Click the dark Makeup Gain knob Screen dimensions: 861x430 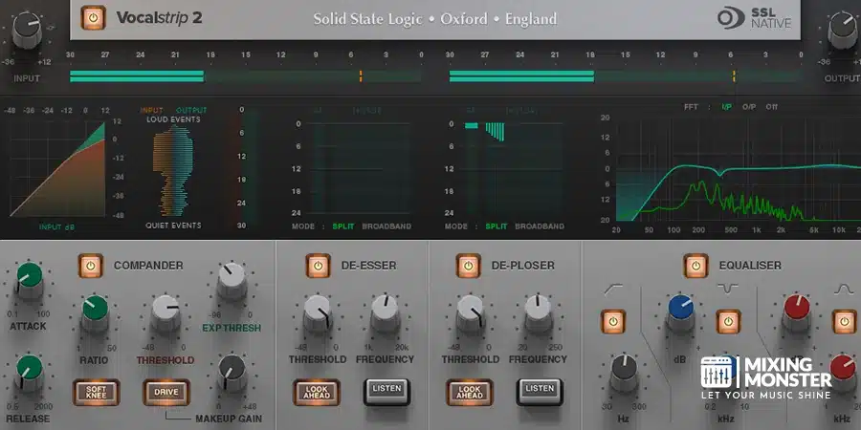tap(232, 372)
